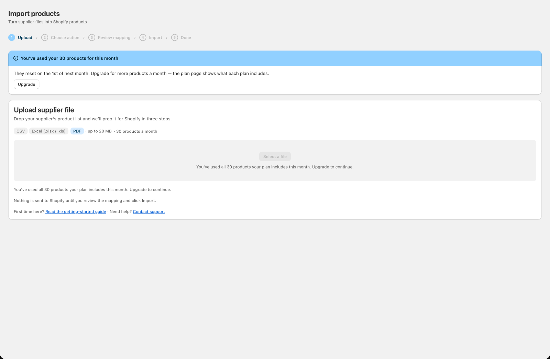Click the step 5 circle icon
This screenshot has height=359, width=550.
pyautogui.click(x=175, y=37)
